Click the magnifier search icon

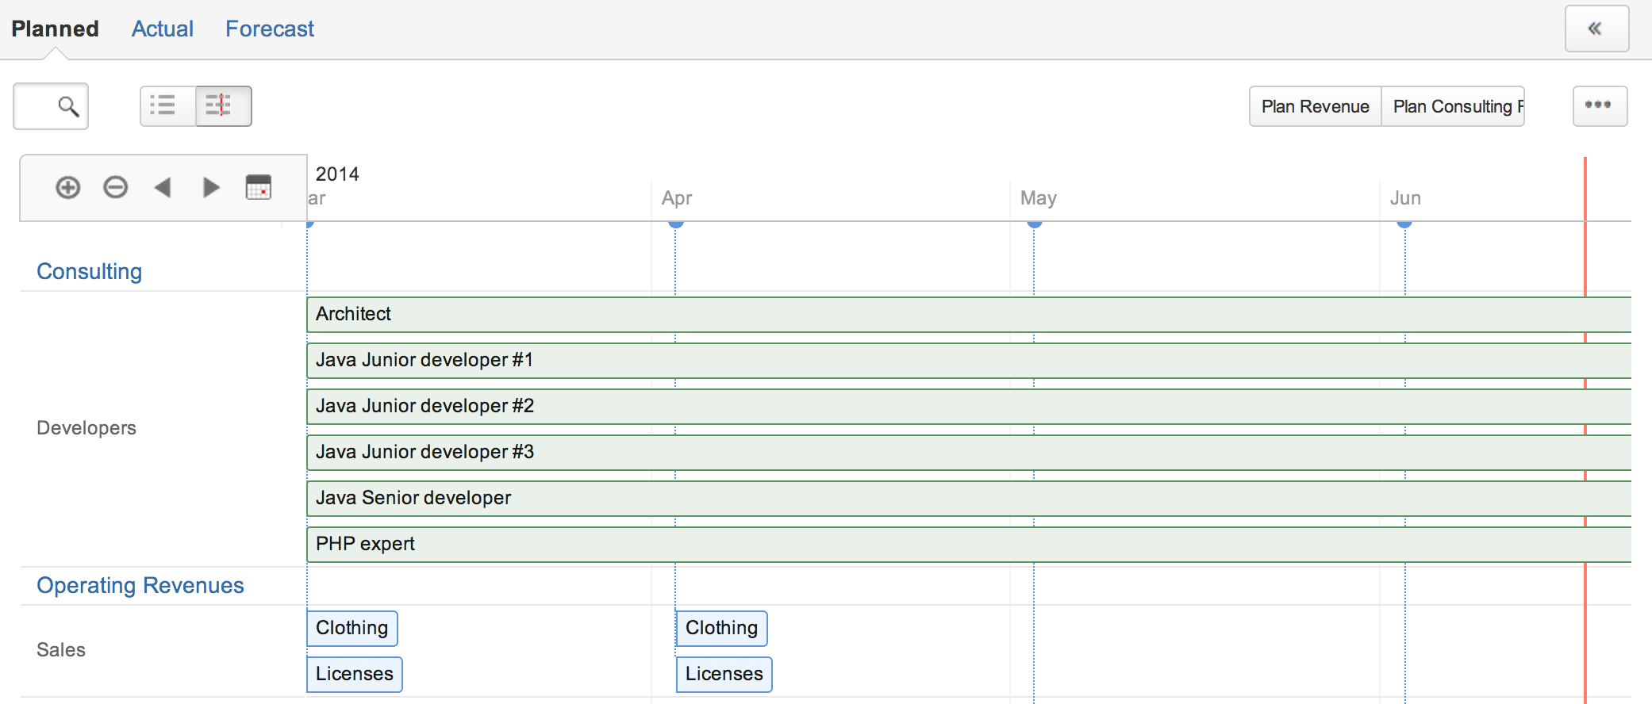coord(68,106)
